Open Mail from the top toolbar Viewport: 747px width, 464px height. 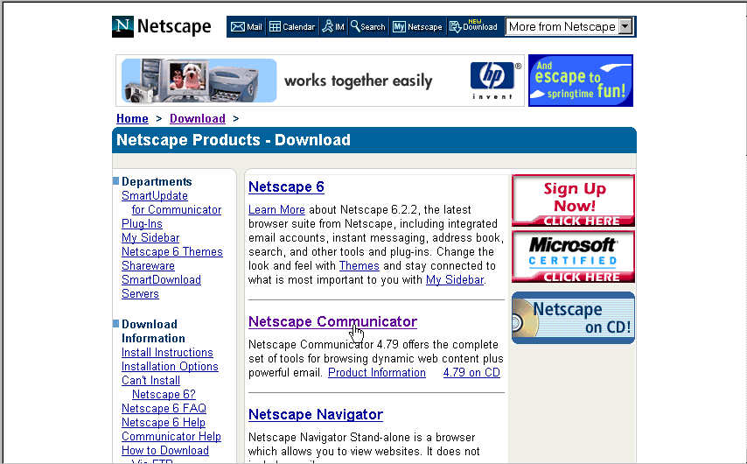pos(246,27)
